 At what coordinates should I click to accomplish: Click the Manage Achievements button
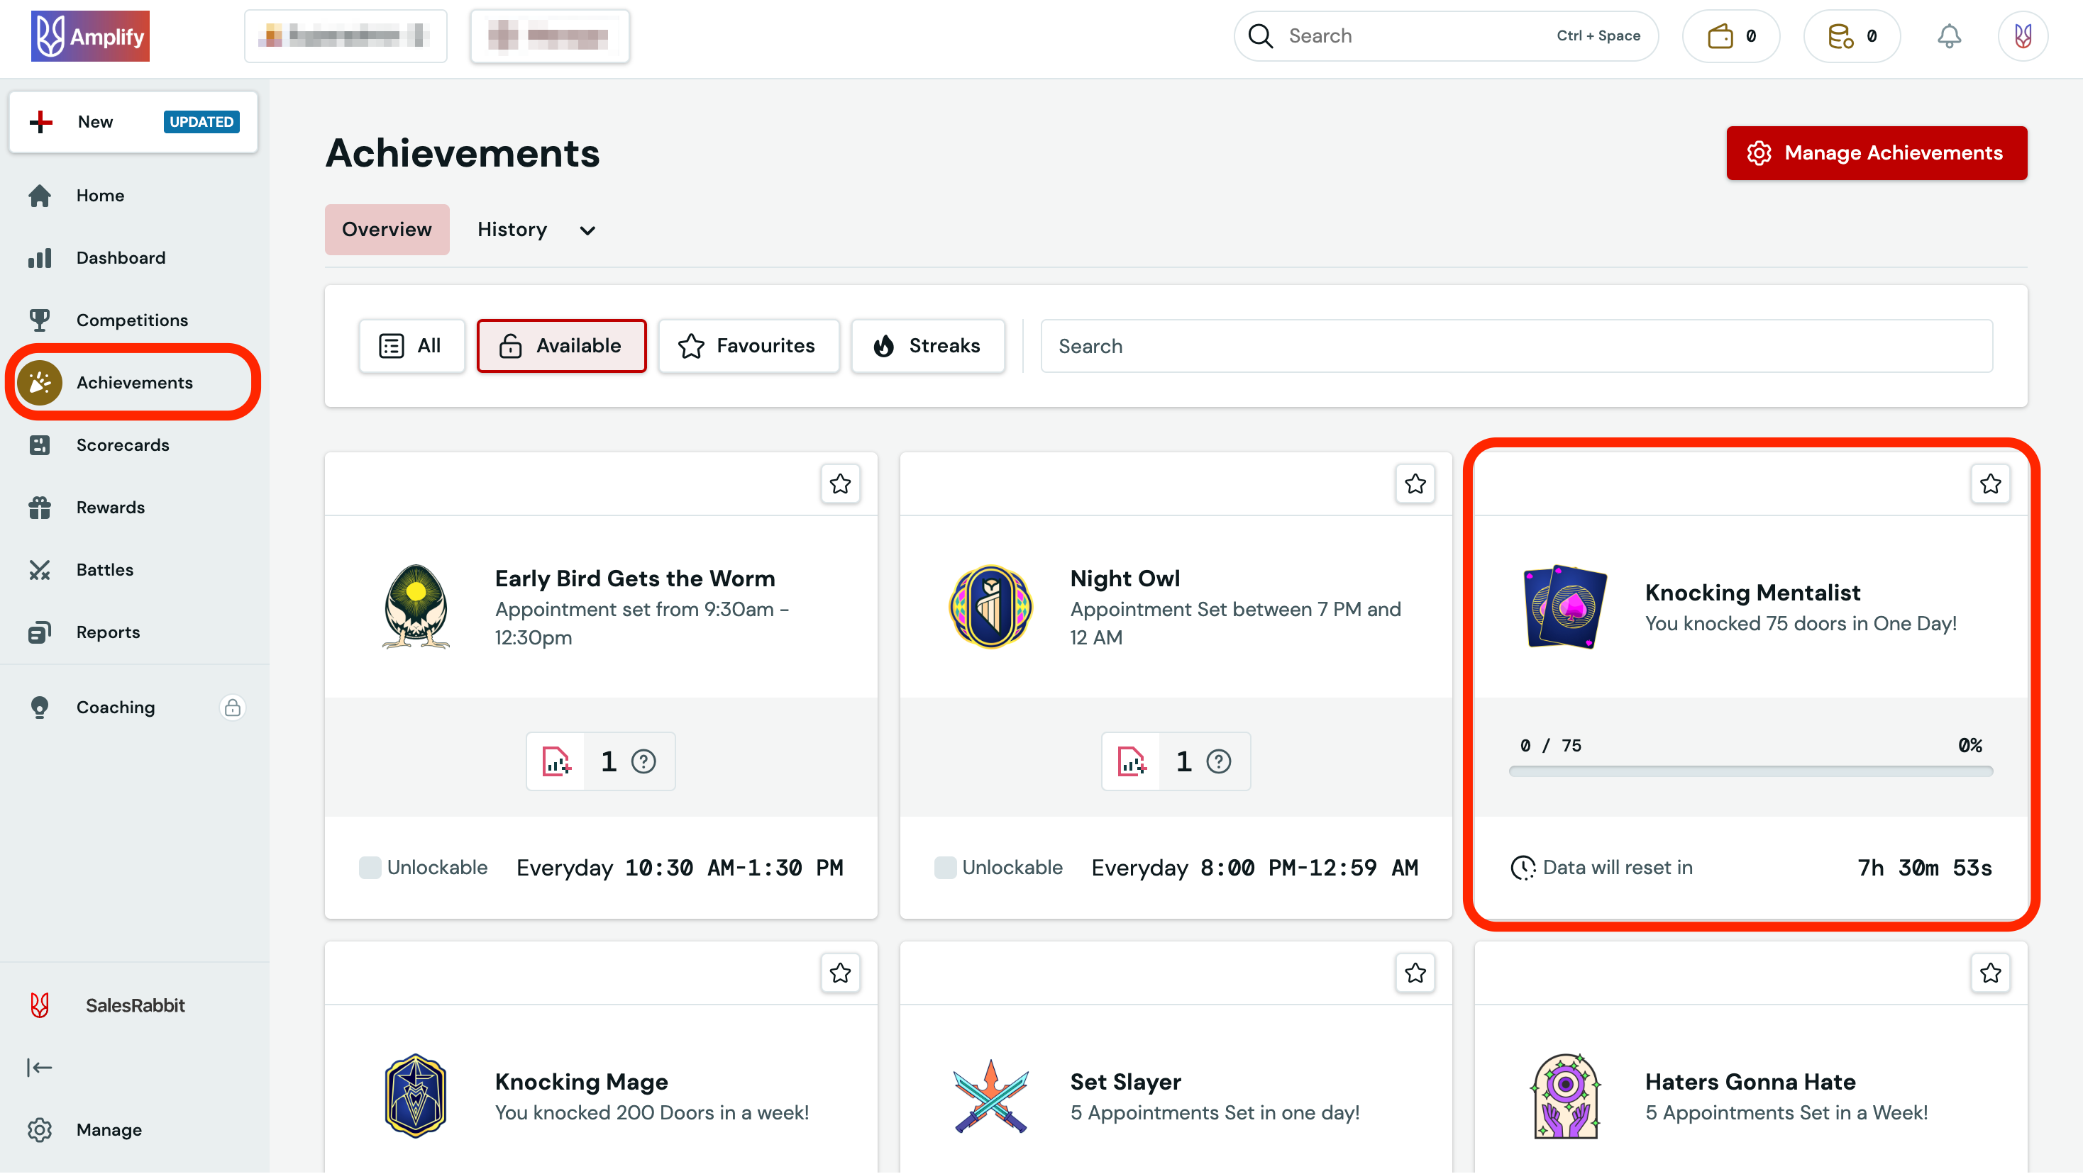point(1876,152)
